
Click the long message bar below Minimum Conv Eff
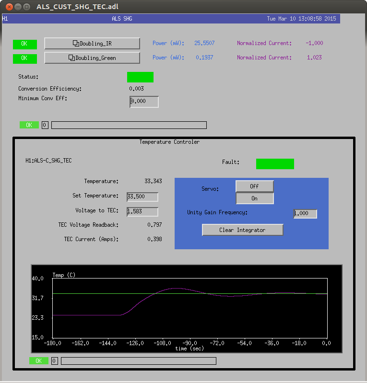pyautogui.click(x=129, y=125)
